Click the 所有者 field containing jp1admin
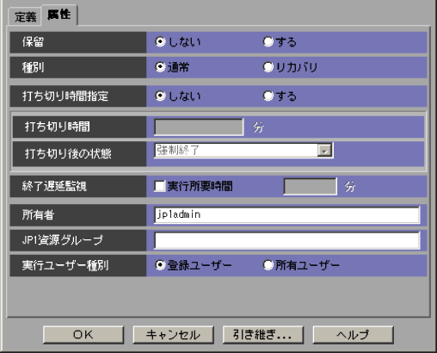 pos(287,214)
